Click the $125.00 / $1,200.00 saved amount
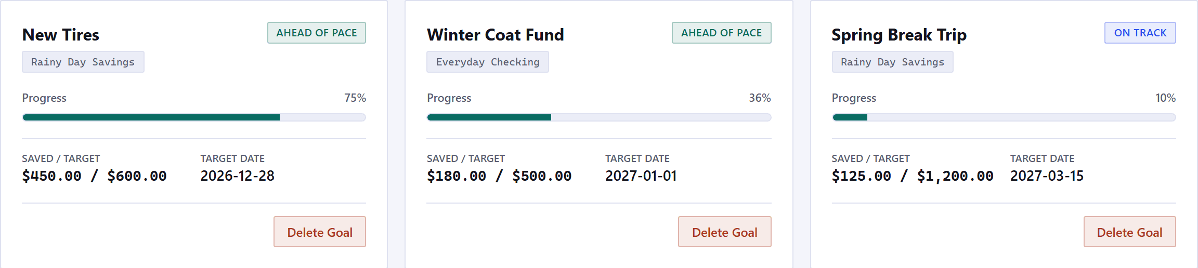Screen dimensions: 1198x268 tap(913, 176)
